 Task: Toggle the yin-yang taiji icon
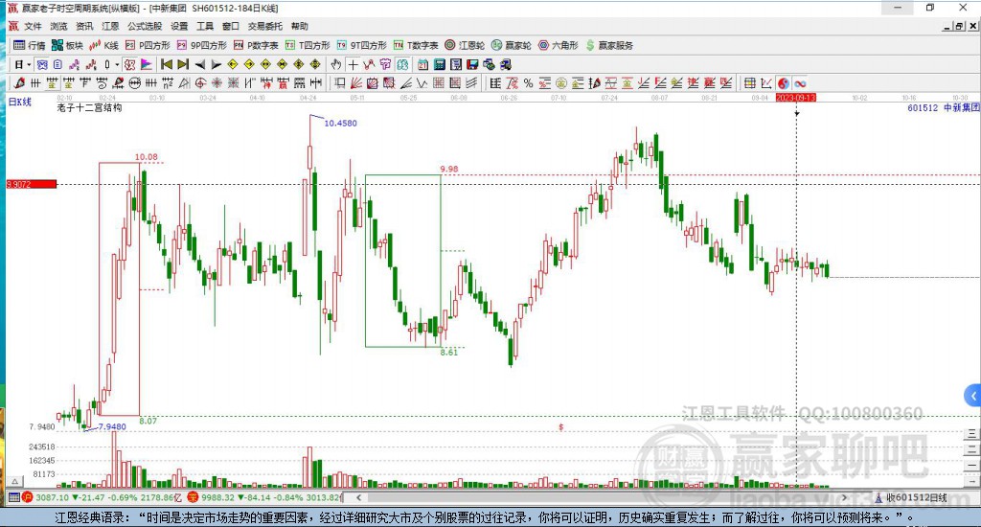click(784, 82)
